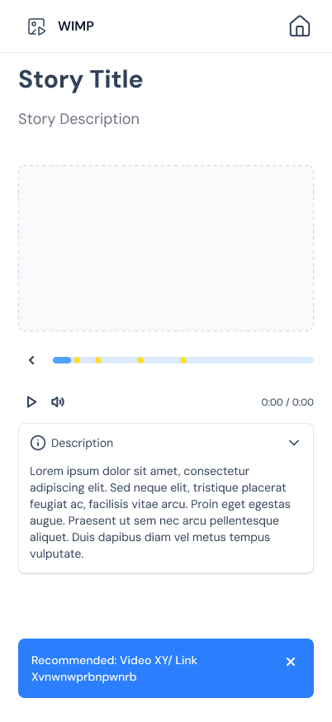Collapse the Description panel chevron
Image resolution: width=332 pixels, height=722 pixels.
pos(294,443)
